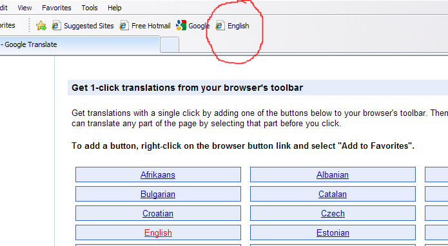Image resolution: width=448 pixels, height=246 pixels.
Task: Open a new blank tab
Action: (x=170, y=45)
